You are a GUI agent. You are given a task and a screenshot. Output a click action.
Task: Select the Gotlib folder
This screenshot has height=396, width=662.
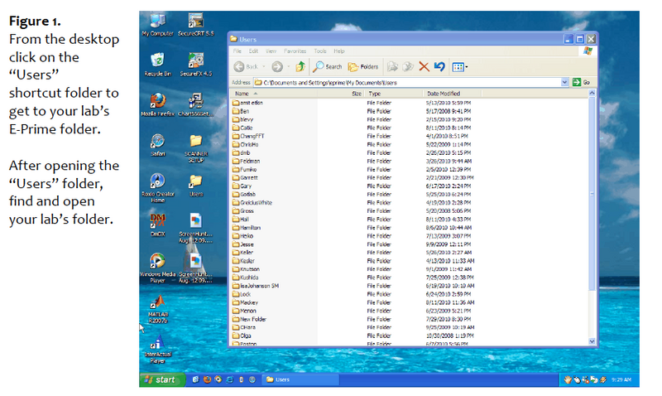click(244, 195)
